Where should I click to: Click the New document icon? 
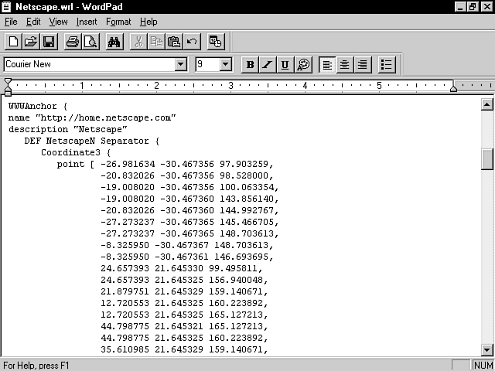[x=13, y=42]
